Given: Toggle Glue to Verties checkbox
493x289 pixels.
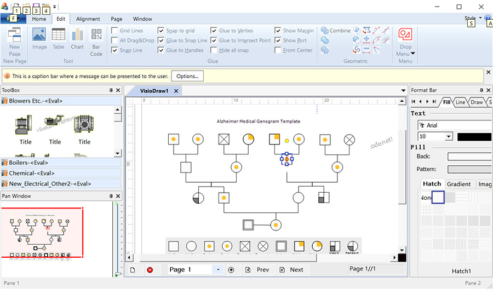Looking at the screenshot, I should point(214,31).
